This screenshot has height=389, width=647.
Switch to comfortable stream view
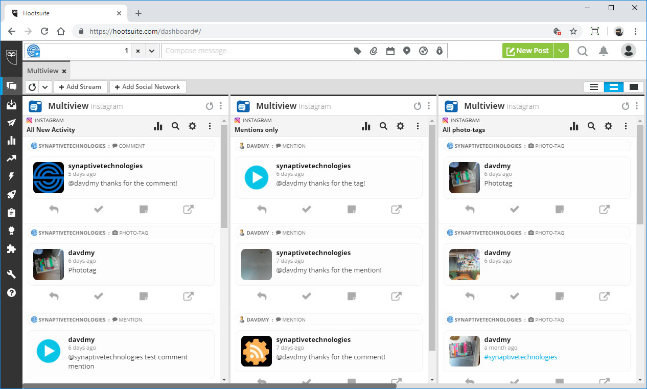click(634, 87)
